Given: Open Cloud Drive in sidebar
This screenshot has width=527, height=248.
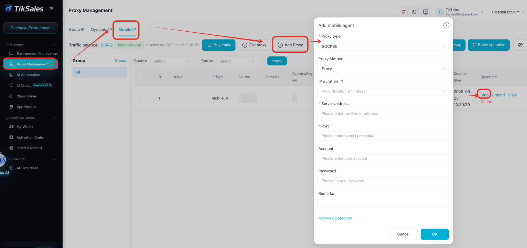Looking at the screenshot, I should pyautogui.click(x=26, y=96).
